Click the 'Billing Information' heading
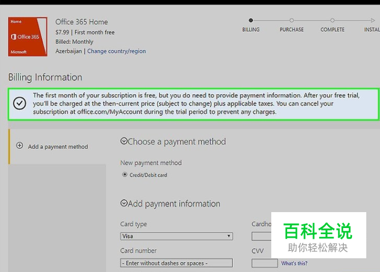Image resolution: width=380 pixels, height=272 pixels. click(45, 77)
